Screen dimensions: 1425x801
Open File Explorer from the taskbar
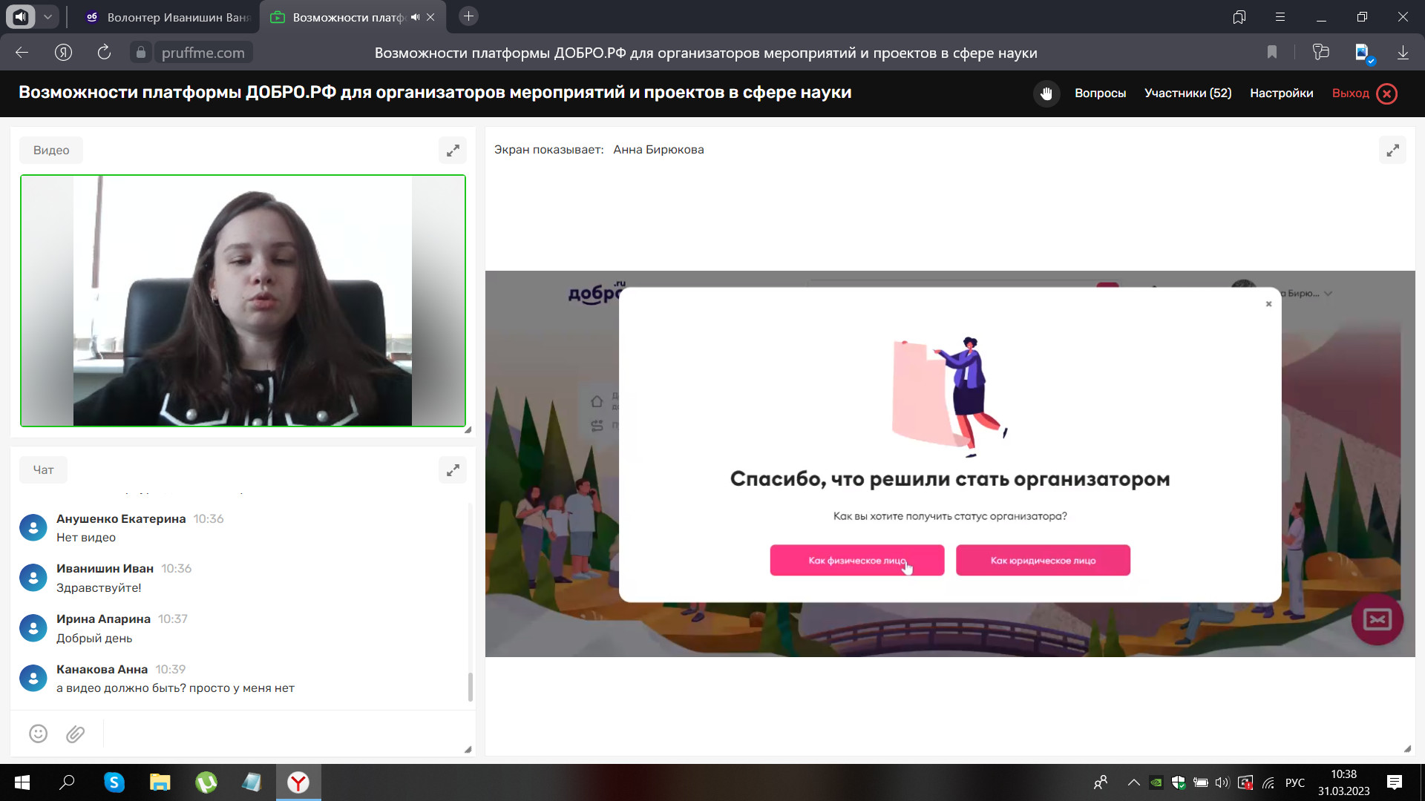click(x=160, y=782)
